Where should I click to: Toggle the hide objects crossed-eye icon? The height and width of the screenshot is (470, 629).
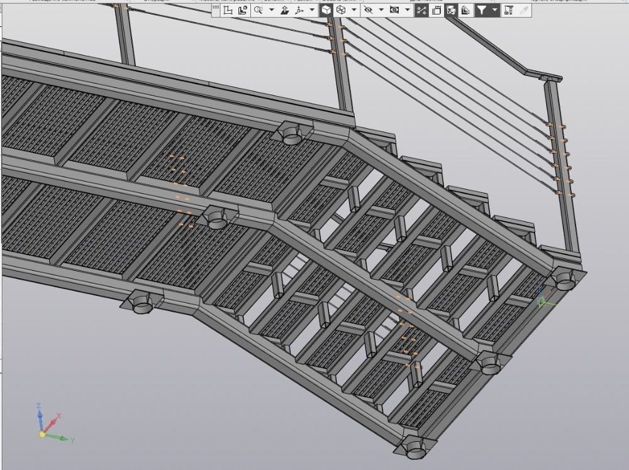coord(368,11)
